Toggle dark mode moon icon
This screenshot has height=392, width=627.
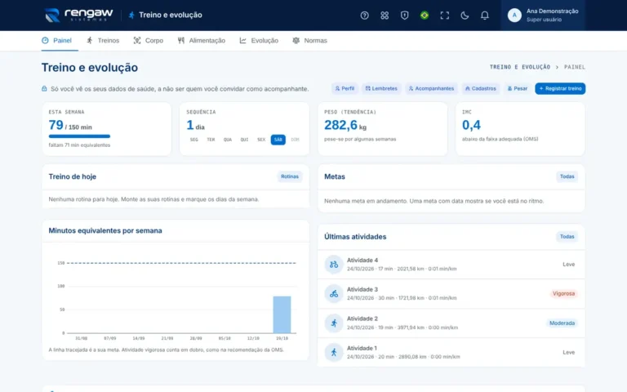(465, 16)
